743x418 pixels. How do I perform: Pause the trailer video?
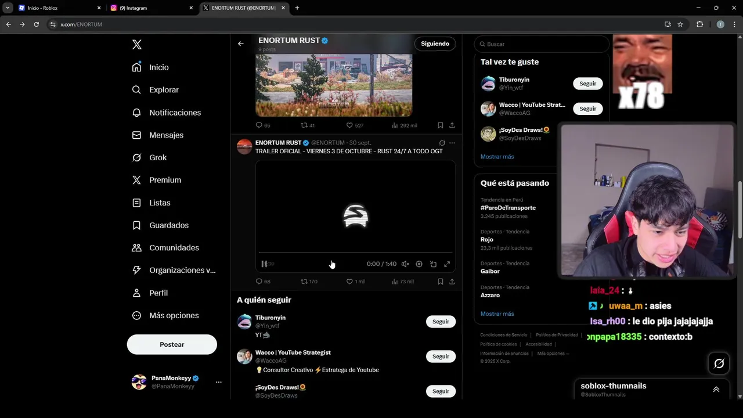pos(264,264)
